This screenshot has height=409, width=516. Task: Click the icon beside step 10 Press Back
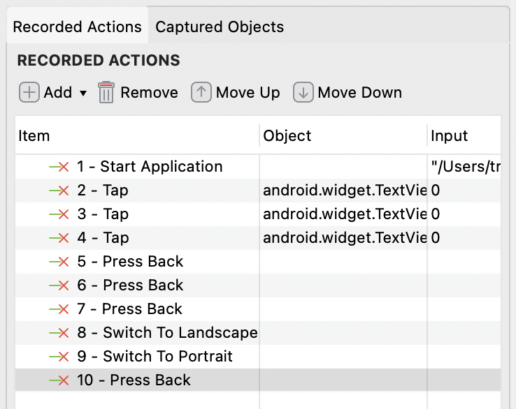[x=59, y=380]
